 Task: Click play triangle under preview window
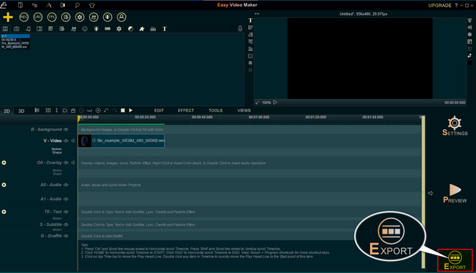point(275,103)
